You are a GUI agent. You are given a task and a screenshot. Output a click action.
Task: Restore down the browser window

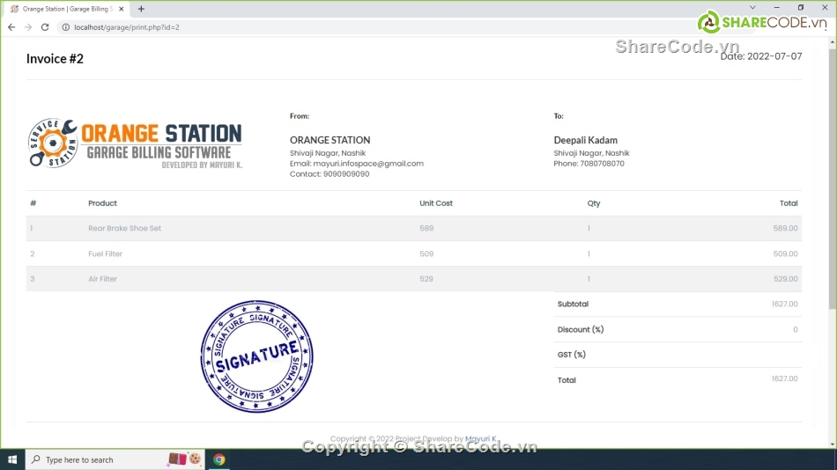[801, 7]
